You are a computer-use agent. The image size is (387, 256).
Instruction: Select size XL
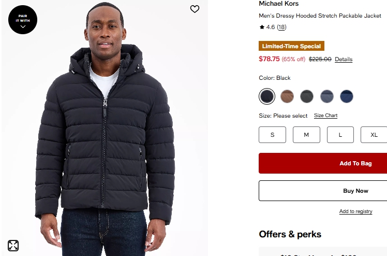pyautogui.click(x=374, y=135)
